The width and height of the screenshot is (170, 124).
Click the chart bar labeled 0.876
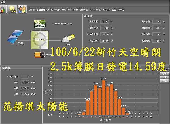[88, 108]
